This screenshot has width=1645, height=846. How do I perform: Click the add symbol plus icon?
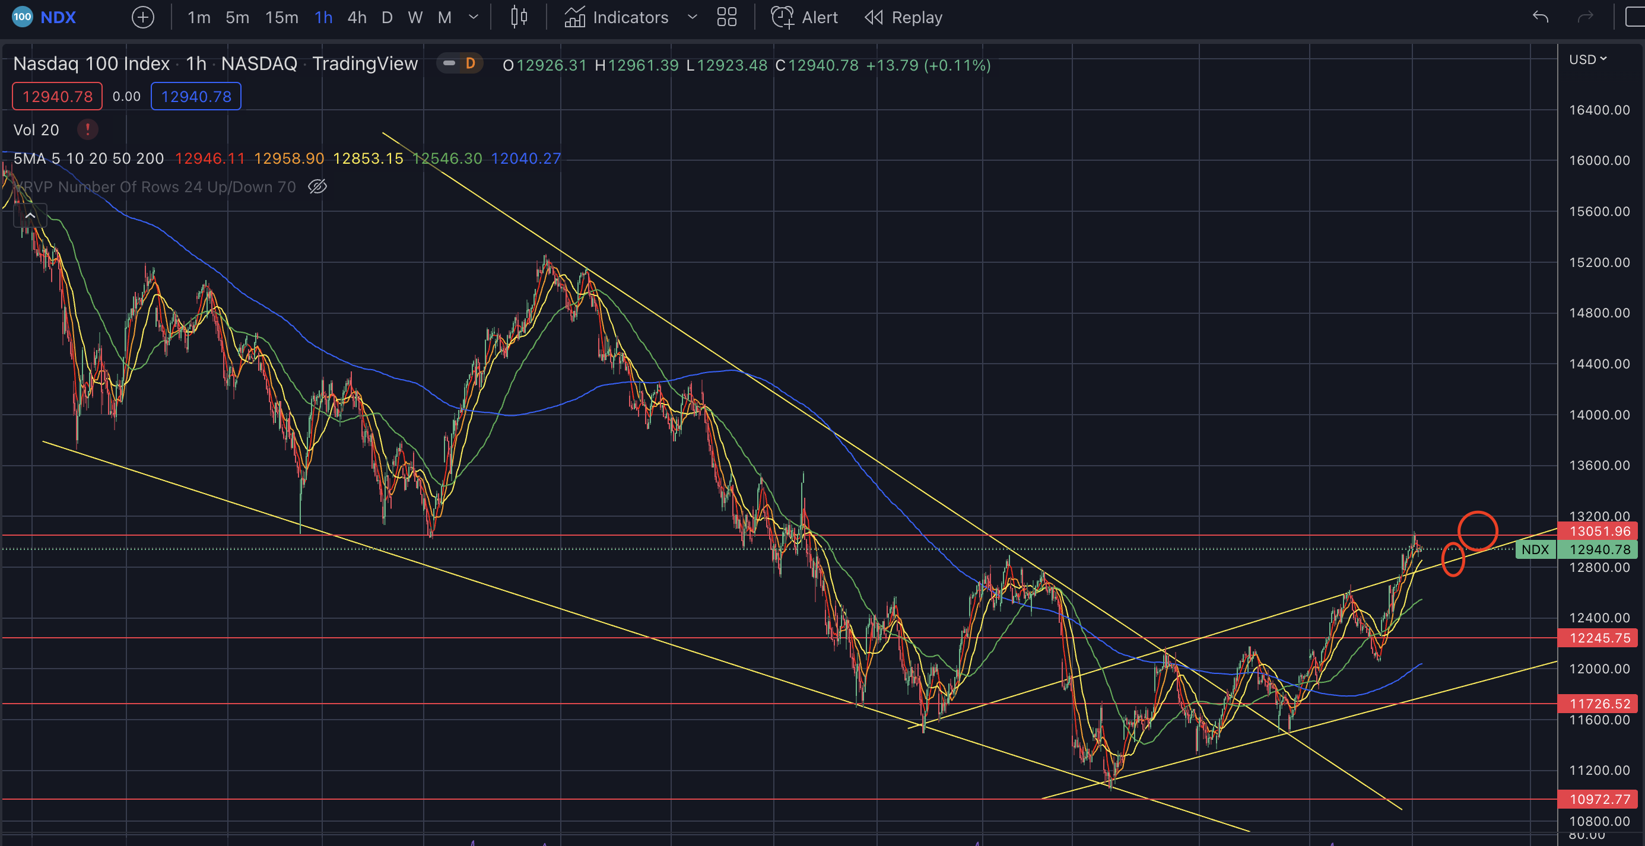(x=142, y=17)
